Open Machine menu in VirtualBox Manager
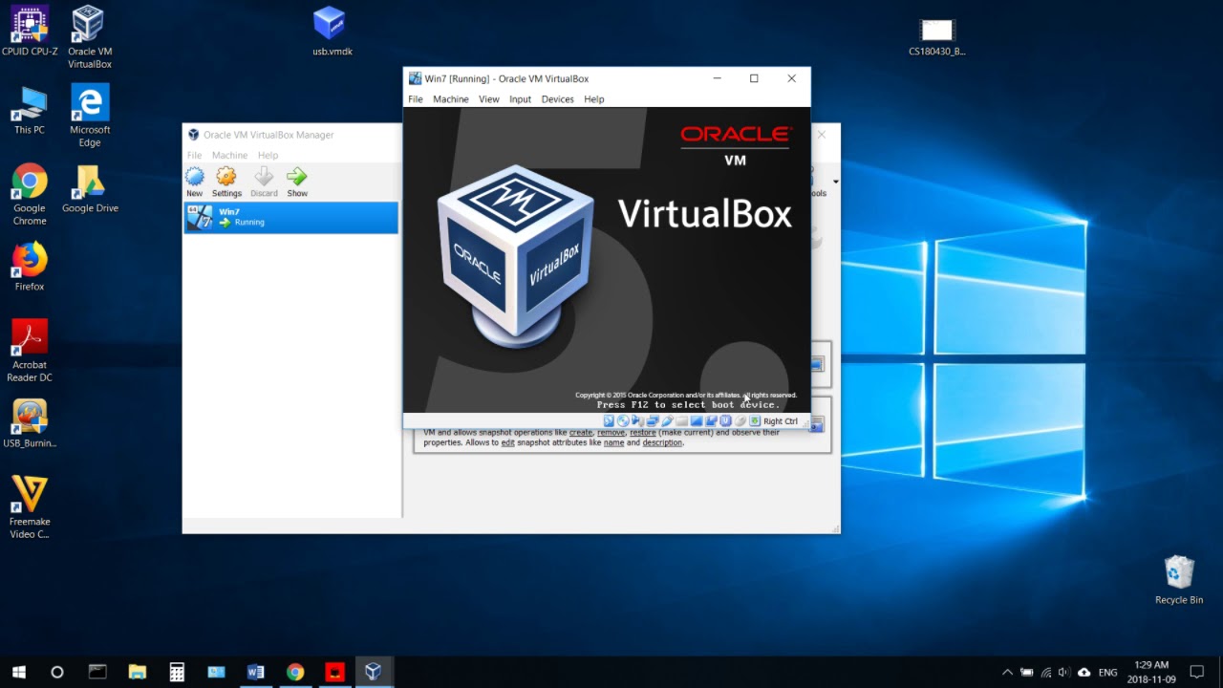This screenshot has height=688, width=1223. click(229, 155)
